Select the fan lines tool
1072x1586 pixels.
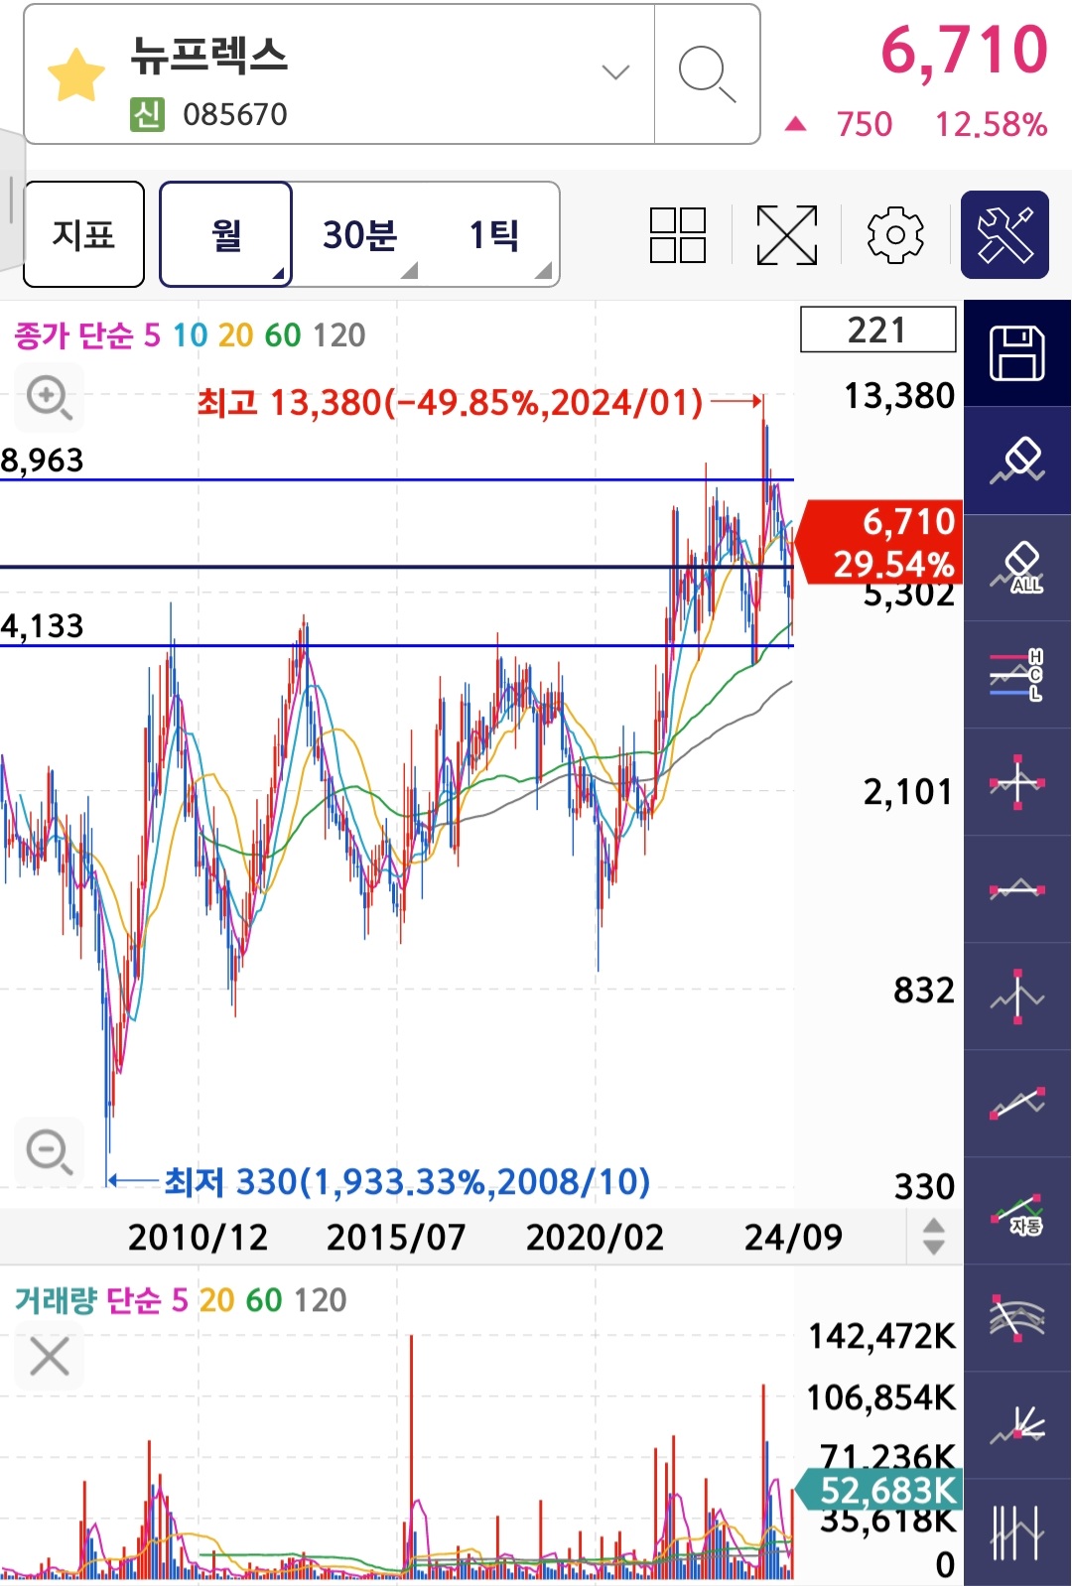[x=1017, y=1425]
